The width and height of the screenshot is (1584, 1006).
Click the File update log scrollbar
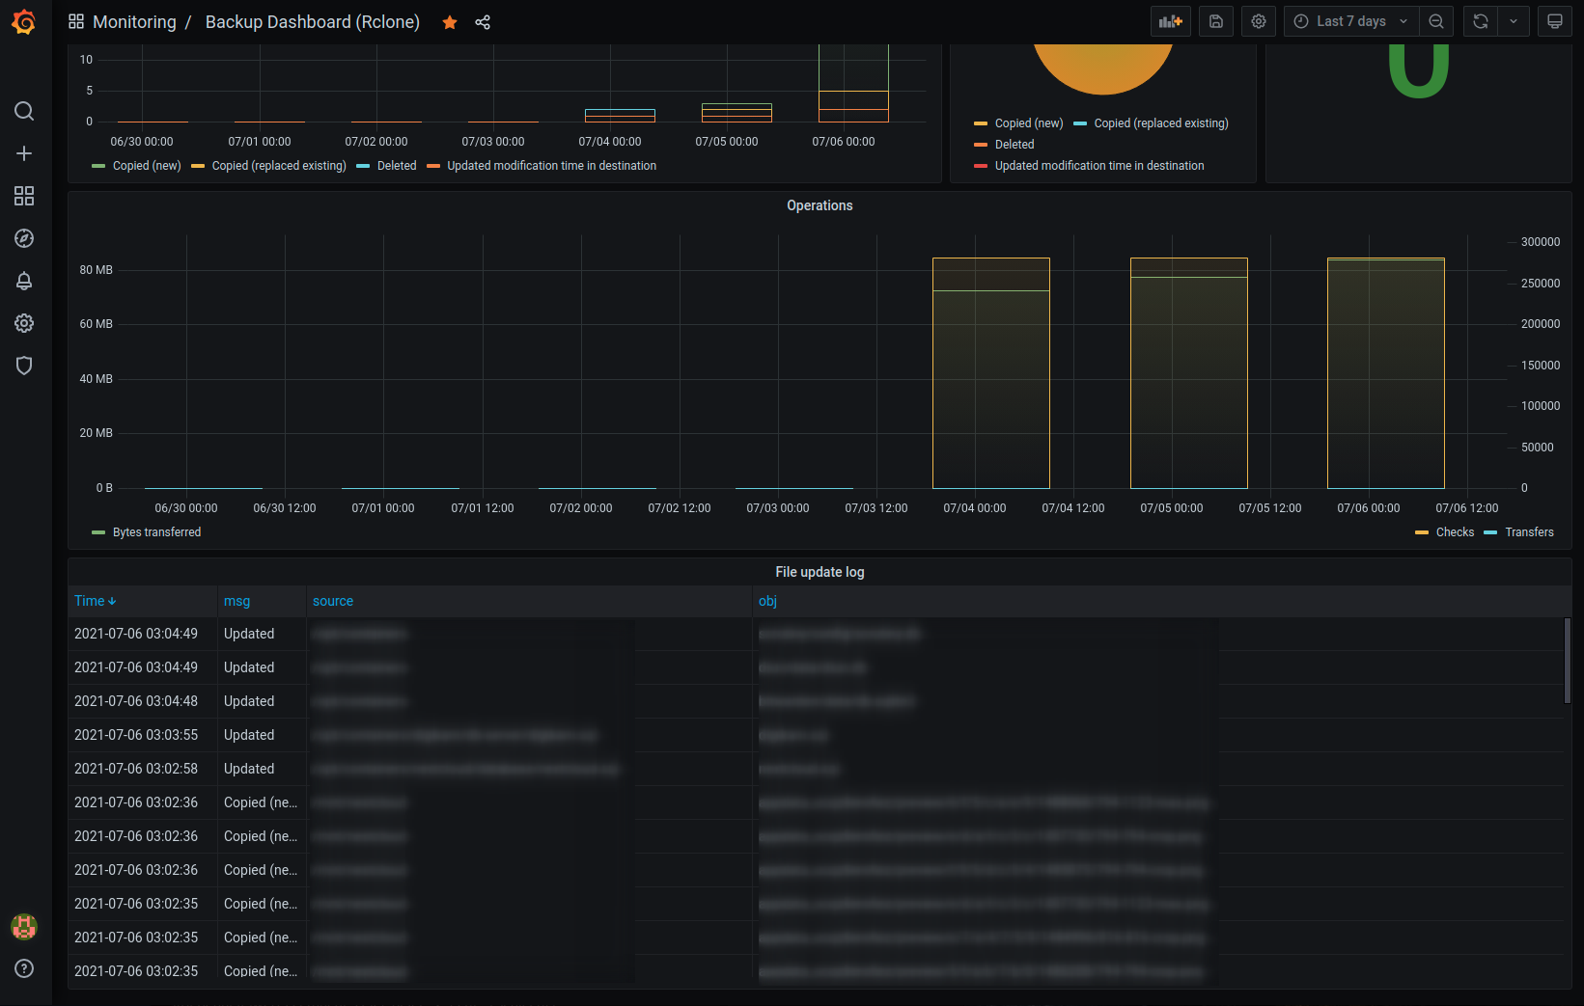(x=1568, y=661)
